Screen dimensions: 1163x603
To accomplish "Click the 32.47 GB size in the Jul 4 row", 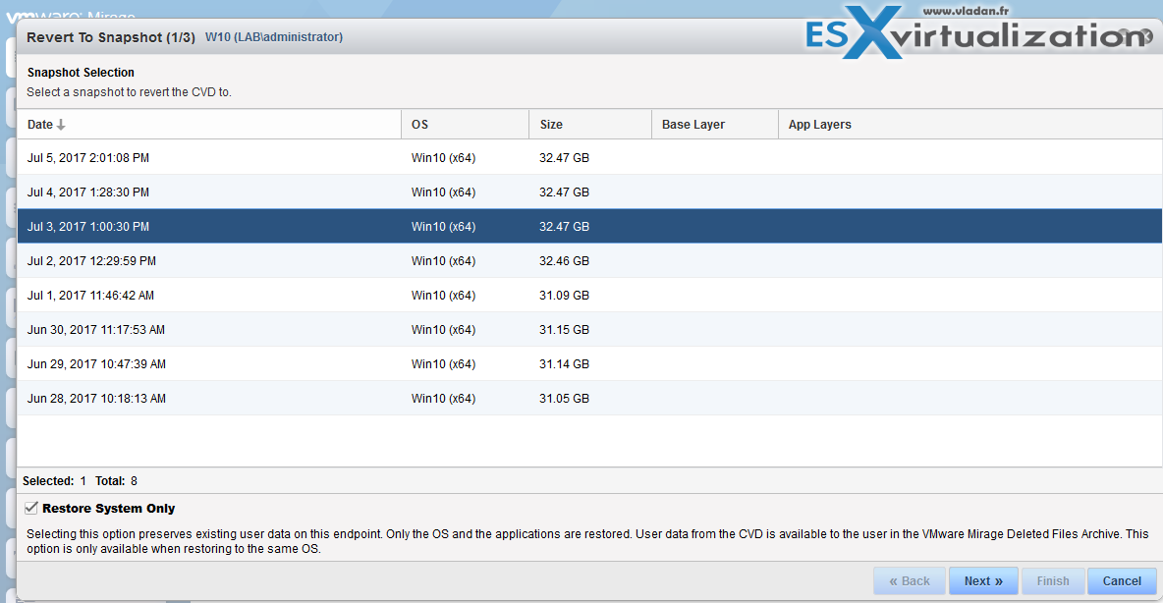I will [x=565, y=192].
